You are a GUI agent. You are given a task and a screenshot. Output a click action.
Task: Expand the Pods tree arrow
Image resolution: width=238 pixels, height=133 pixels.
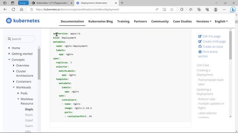(18, 93)
